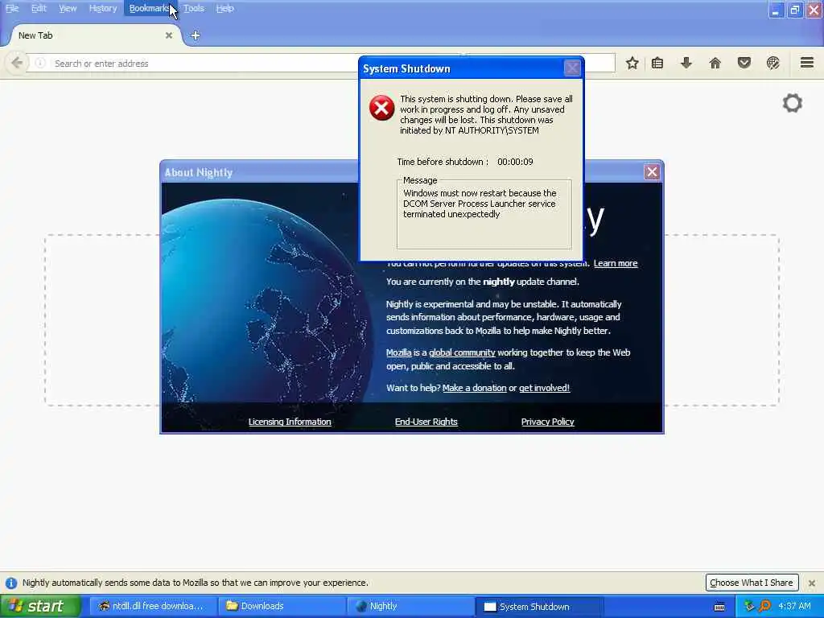Screen dimensions: 824x618
Task: Click the Make a donation link
Action: coord(475,388)
